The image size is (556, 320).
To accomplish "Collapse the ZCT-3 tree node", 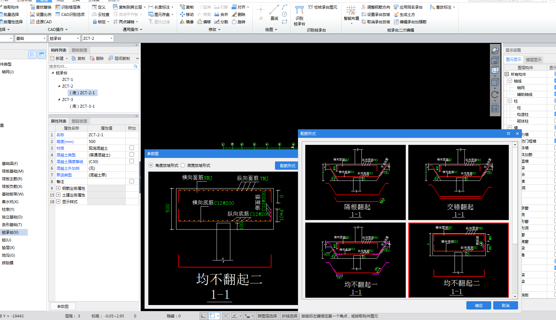I will pyautogui.click(x=59, y=99).
